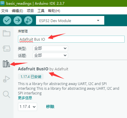Open the 工具 menu
The image size is (127, 118).
click(41, 11)
